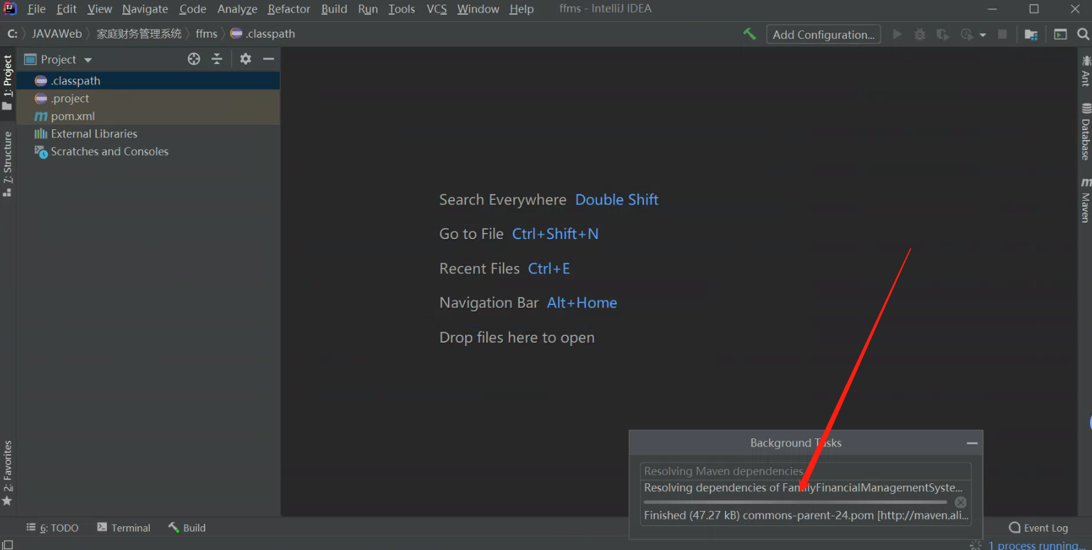Open the File menu
Screen dimensions: 1092x550
(x=36, y=9)
